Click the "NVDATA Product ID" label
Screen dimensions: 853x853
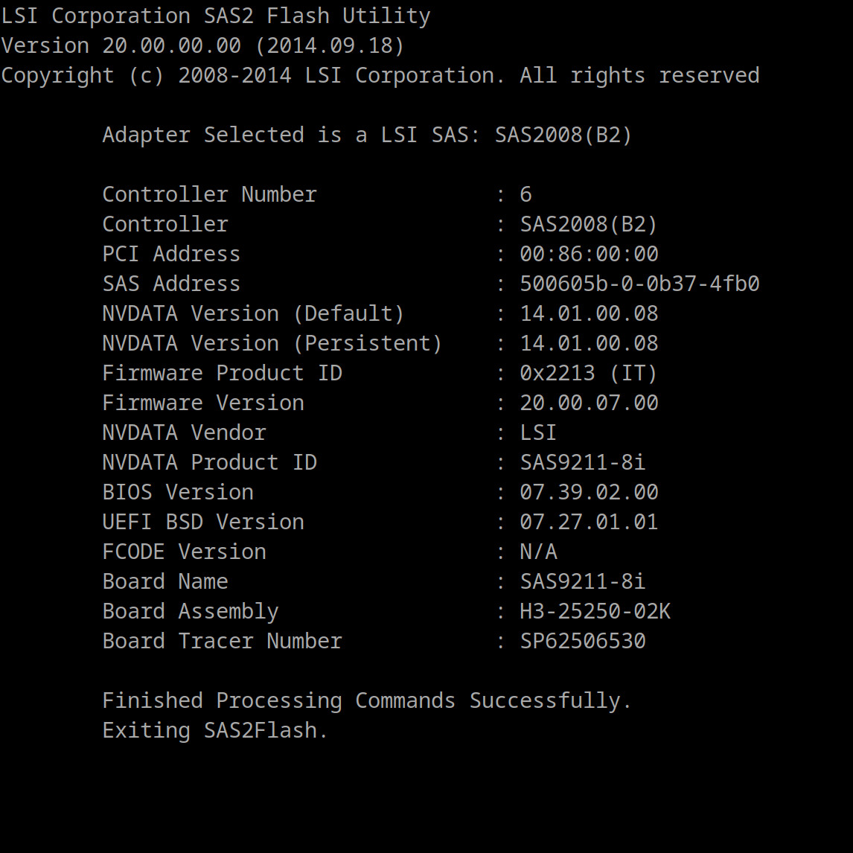(209, 462)
